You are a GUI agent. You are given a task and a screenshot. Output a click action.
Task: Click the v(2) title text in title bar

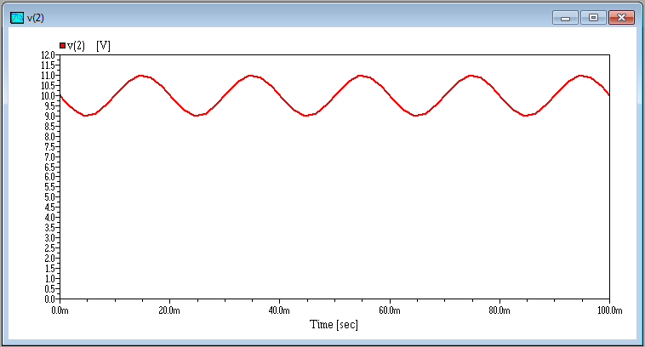(x=36, y=18)
